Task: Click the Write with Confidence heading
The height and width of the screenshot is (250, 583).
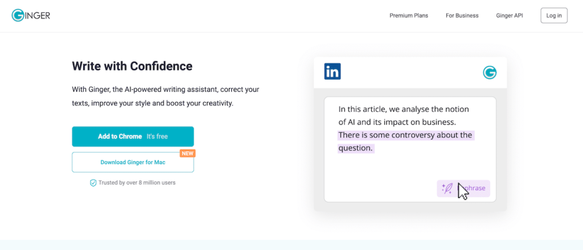Action: click(x=132, y=66)
